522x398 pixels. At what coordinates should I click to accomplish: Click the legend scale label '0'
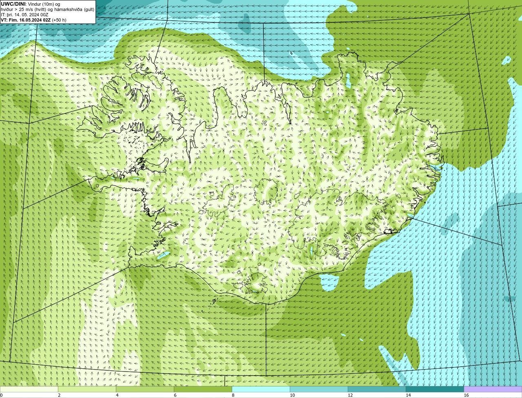click(x=1, y=395)
